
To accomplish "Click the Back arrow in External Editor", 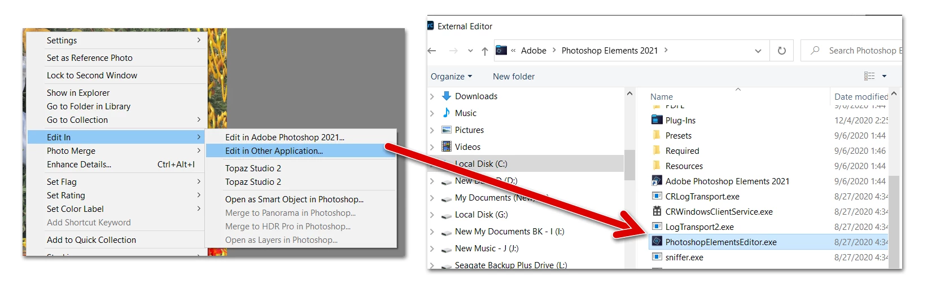I will pyautogui.click(x=432, y=51).
